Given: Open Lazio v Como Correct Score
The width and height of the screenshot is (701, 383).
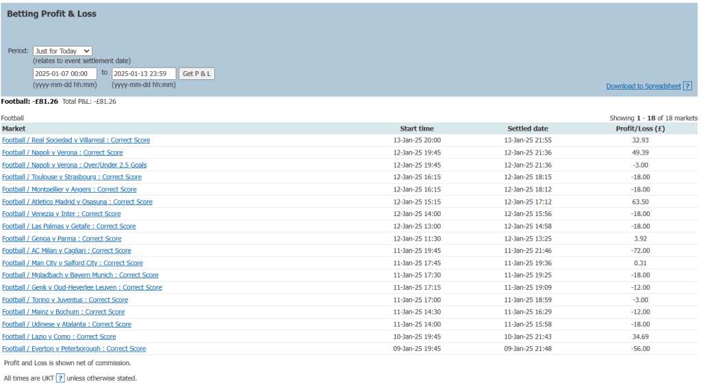Looking at the screenshot, I should [59, 336].
